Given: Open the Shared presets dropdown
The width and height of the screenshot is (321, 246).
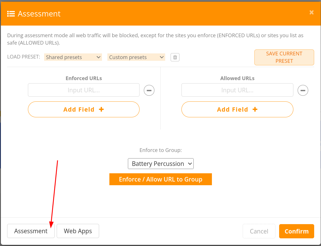Looking at the screenshot, I should click(73, 57).
